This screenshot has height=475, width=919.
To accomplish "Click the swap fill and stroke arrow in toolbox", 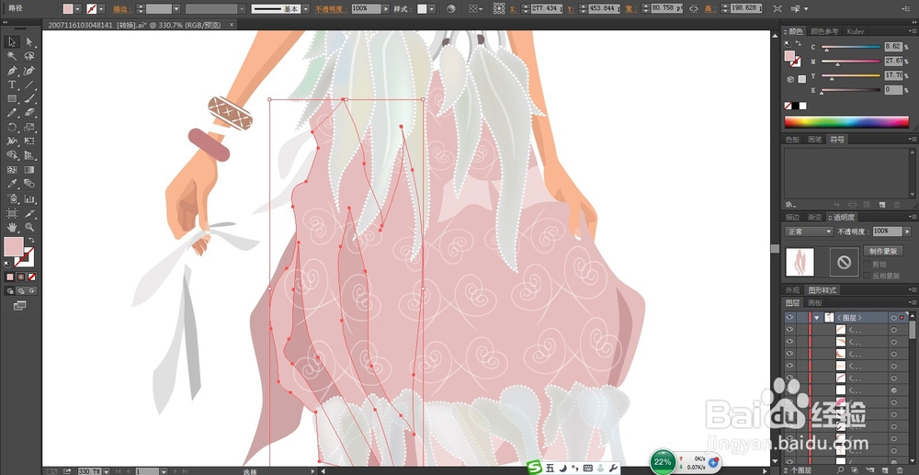I will [31, 240].
